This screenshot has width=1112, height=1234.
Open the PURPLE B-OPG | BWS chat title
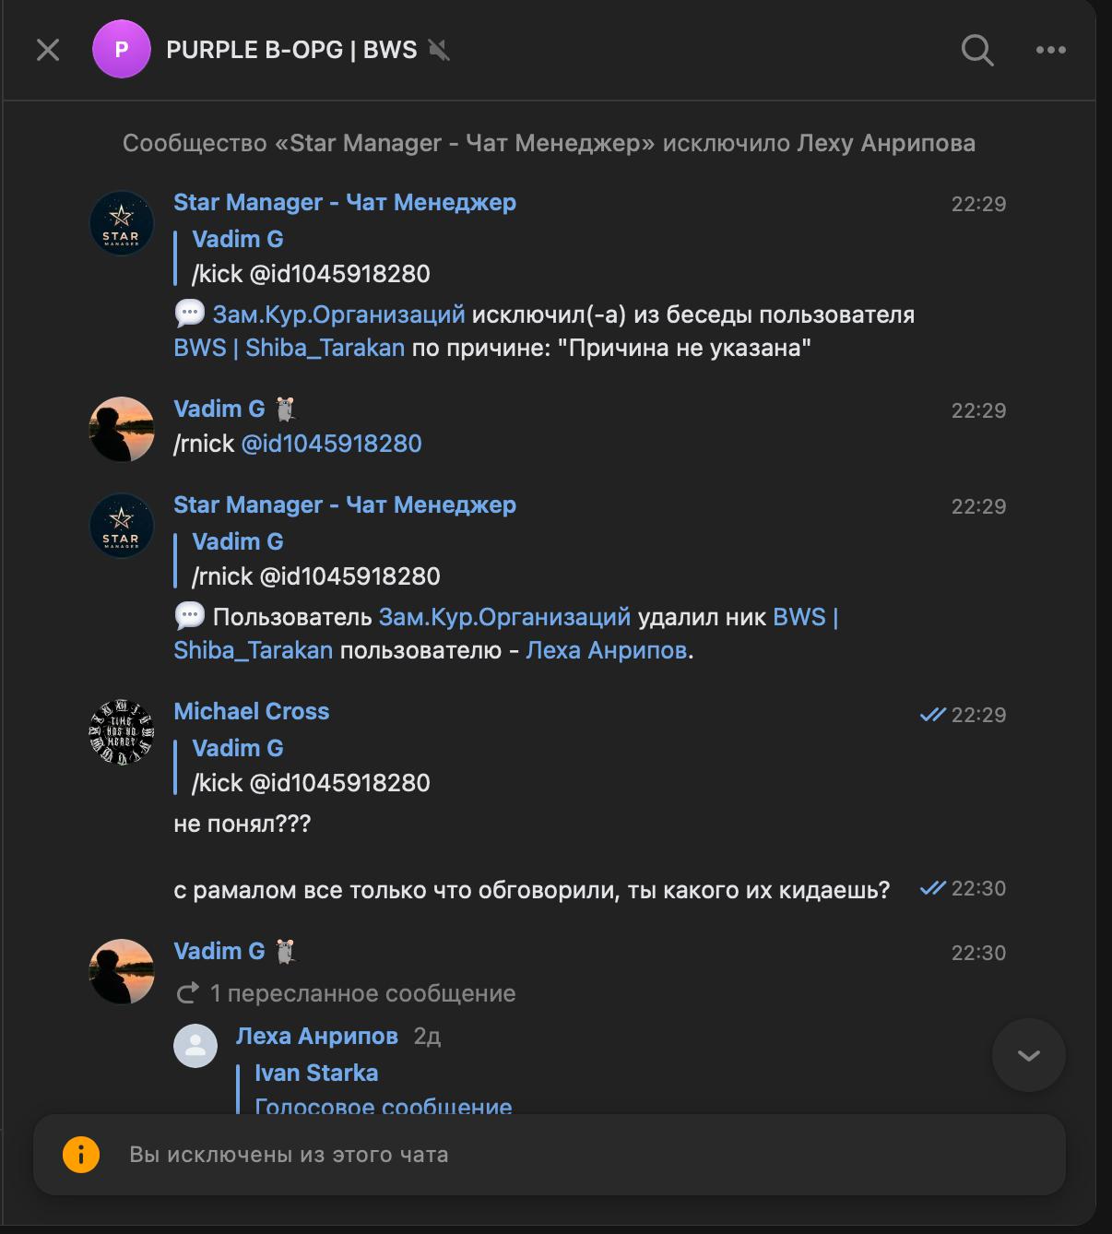tap(291, 50)
